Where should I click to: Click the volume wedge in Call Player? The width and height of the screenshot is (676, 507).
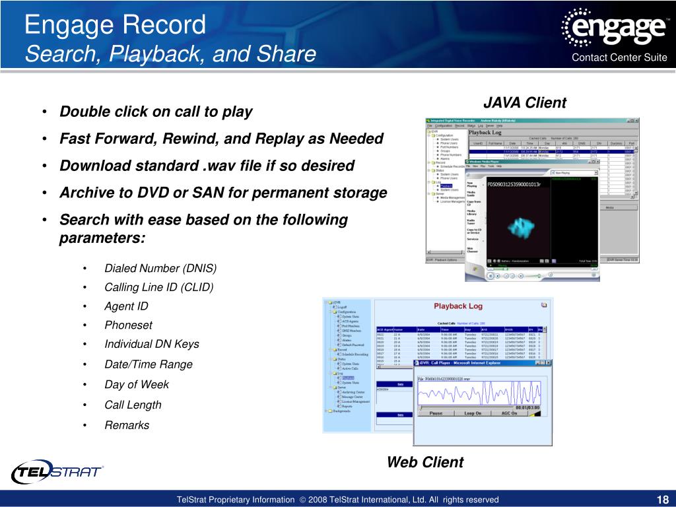pos(535,413)
